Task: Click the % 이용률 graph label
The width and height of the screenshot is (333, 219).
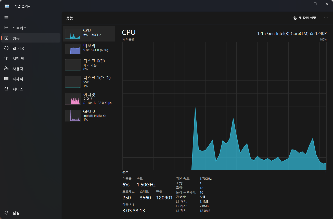Action: (x=128, y=39)
